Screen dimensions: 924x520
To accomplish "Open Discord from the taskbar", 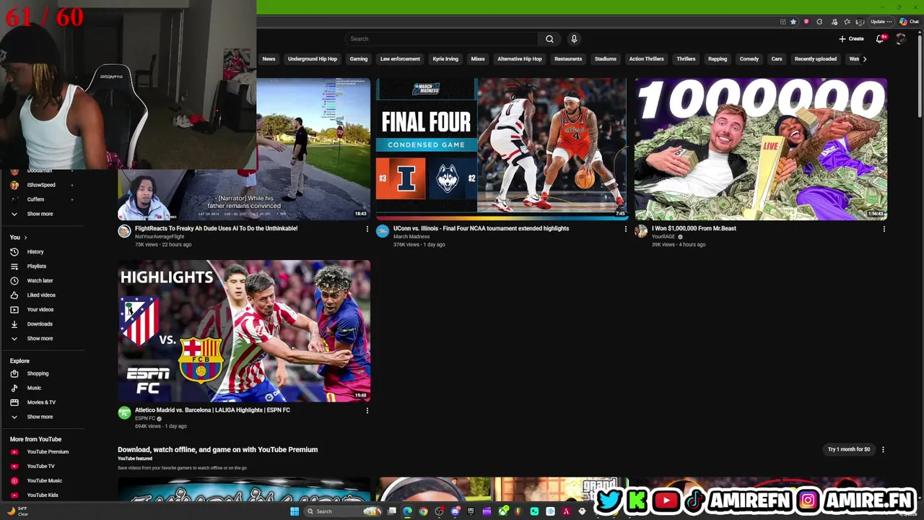I will pos(456,511).
